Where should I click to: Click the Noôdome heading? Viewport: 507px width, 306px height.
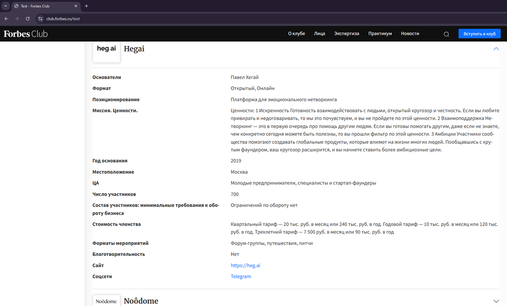(141, 301)
